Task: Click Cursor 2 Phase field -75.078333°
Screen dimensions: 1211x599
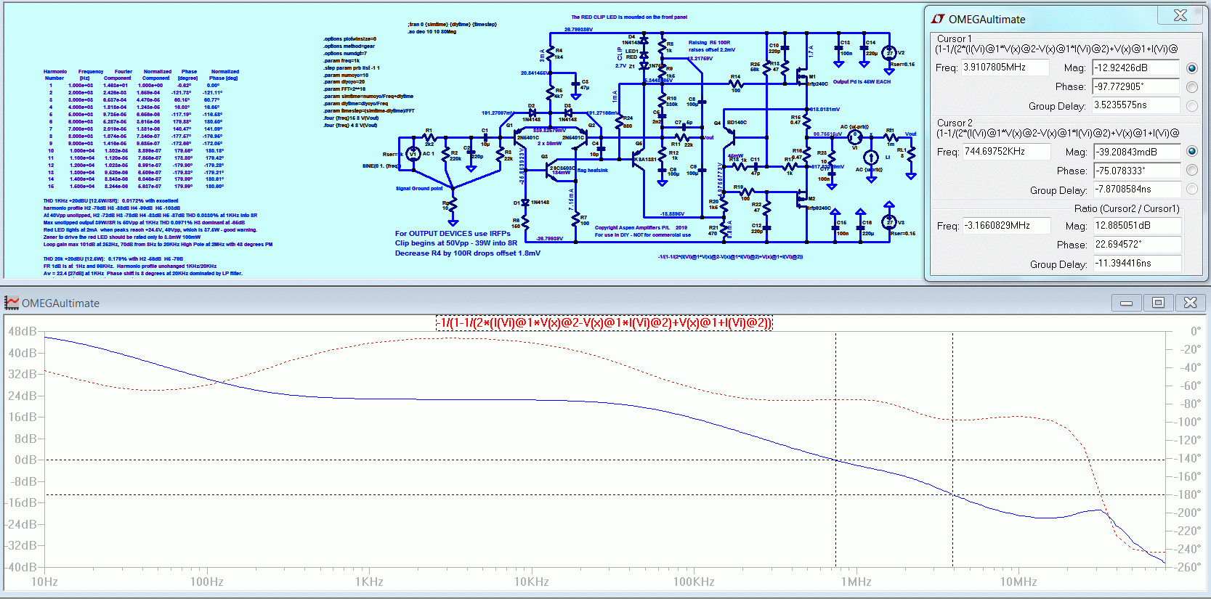Action: (1137, 171)
